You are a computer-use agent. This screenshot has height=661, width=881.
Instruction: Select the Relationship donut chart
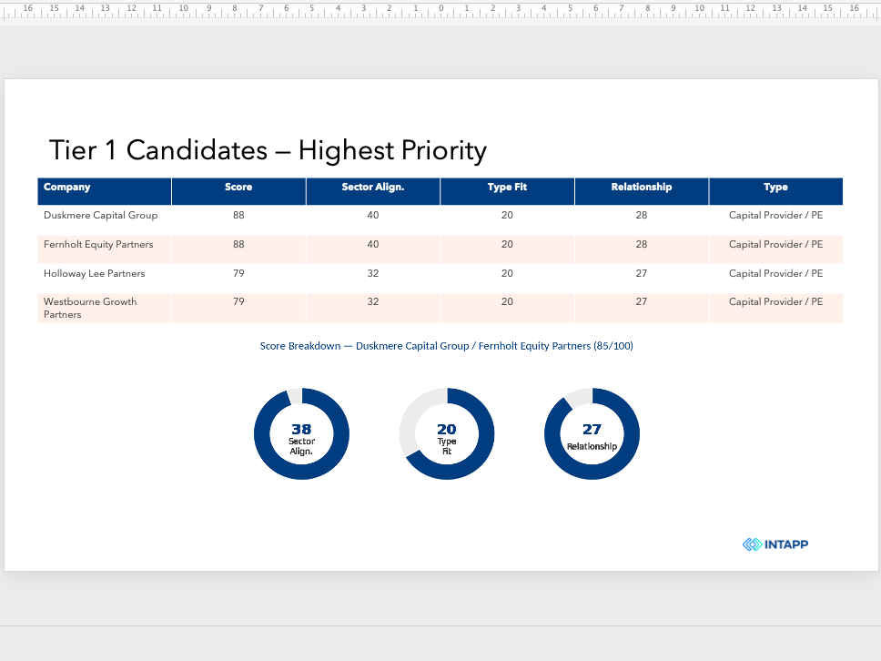pos(592,433)
